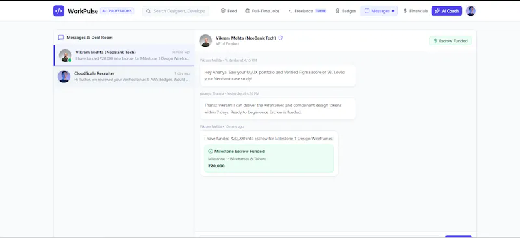Open the Milestone Escrow Funded card
Viewport: 520px width, 238px height.
[x=269, y=158]
